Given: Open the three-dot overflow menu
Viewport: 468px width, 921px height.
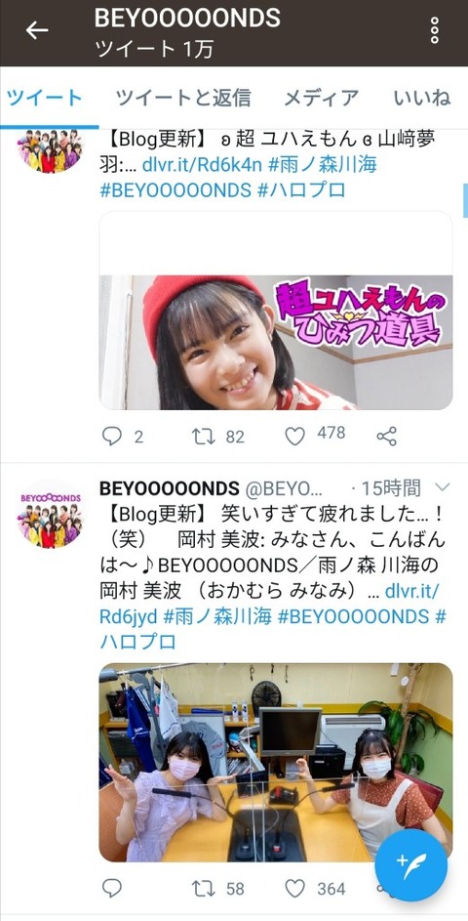Looking at the screenshot, I should 435,30.
